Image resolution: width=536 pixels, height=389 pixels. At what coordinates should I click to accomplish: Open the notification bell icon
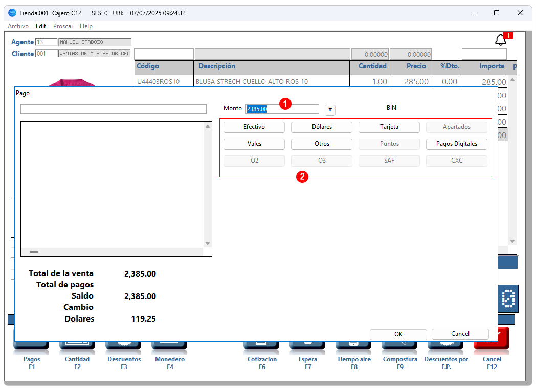pyautogui.click(x=500, y=40)
